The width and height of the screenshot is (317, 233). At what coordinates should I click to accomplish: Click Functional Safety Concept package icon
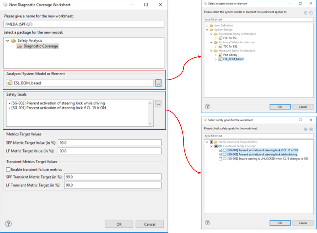click(220, 146)
